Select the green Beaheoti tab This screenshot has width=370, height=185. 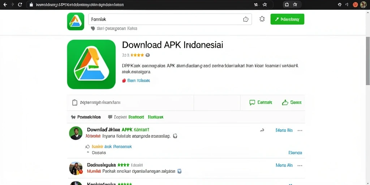[136, 117]
